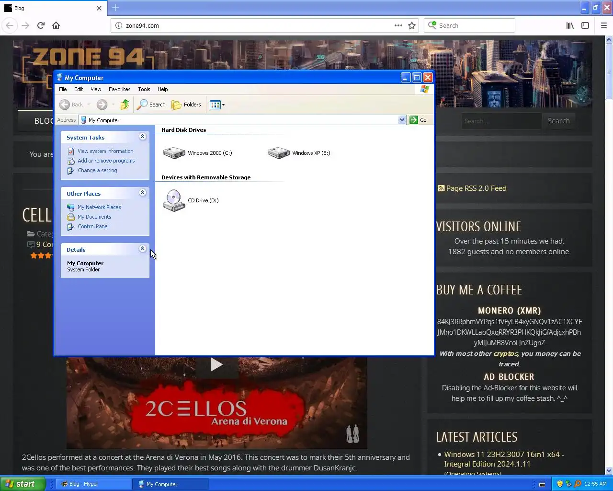
Task: Click Change a setting link
Action: 97,170
